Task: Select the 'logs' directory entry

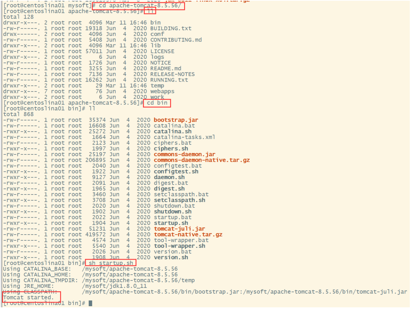Action: (157, 57)
